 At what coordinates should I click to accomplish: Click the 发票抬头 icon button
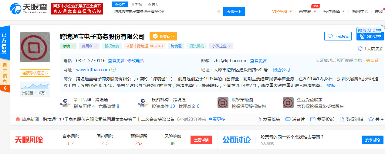click(268, 119)
